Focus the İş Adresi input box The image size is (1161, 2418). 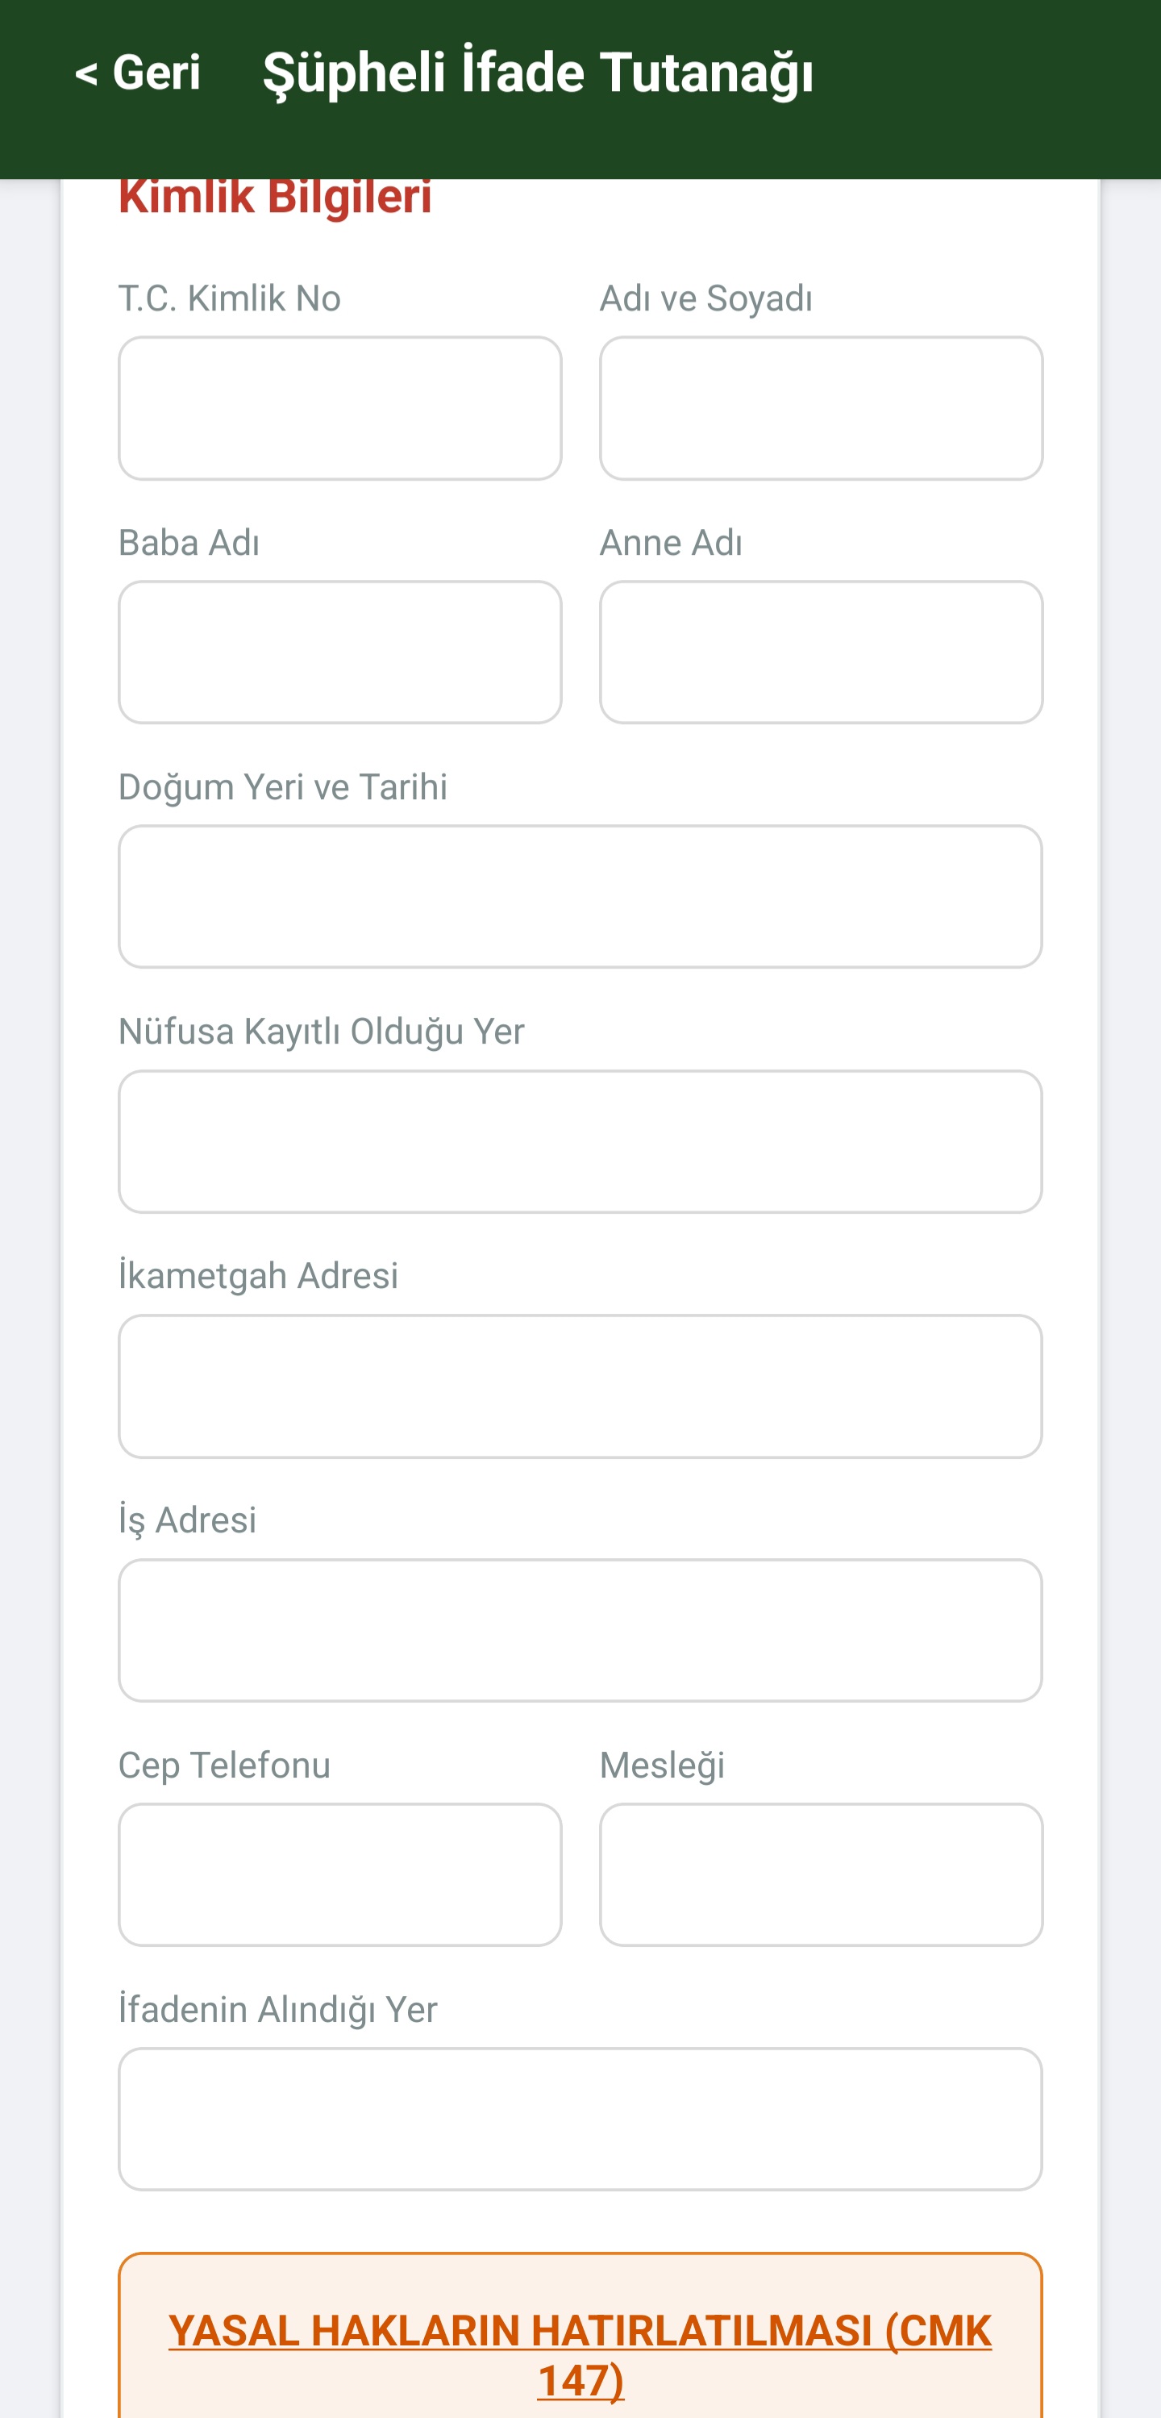coord(580,1631)
